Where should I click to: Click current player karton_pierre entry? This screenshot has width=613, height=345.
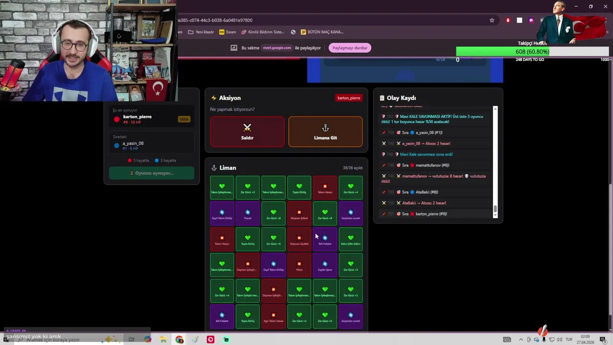tap(151, 119)
